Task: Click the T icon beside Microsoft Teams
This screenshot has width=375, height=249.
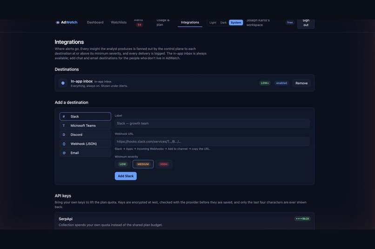Action: pyautogui.click(x=64, y=126)
